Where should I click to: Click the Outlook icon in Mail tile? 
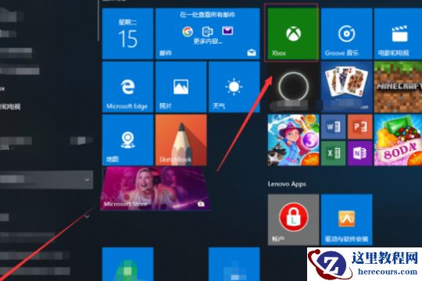point(208,31)
